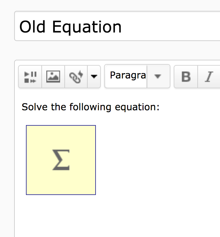The image size is (220, 237).
Task: Click the Paragraph format combo box text
Action: click(127, 76)
